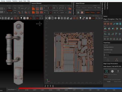Open TD Unit tx/cm dropdown
The height and width of the screenshot is (92, 122).
pyautogui.click(x=63, y=13)
